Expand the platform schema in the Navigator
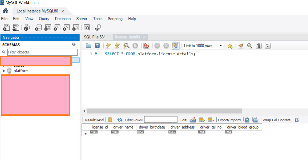The image size is (308, 160). pos(4,71)
